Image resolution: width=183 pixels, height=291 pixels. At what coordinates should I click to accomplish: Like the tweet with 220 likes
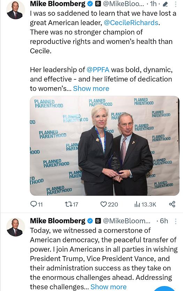tap(109, 204)
